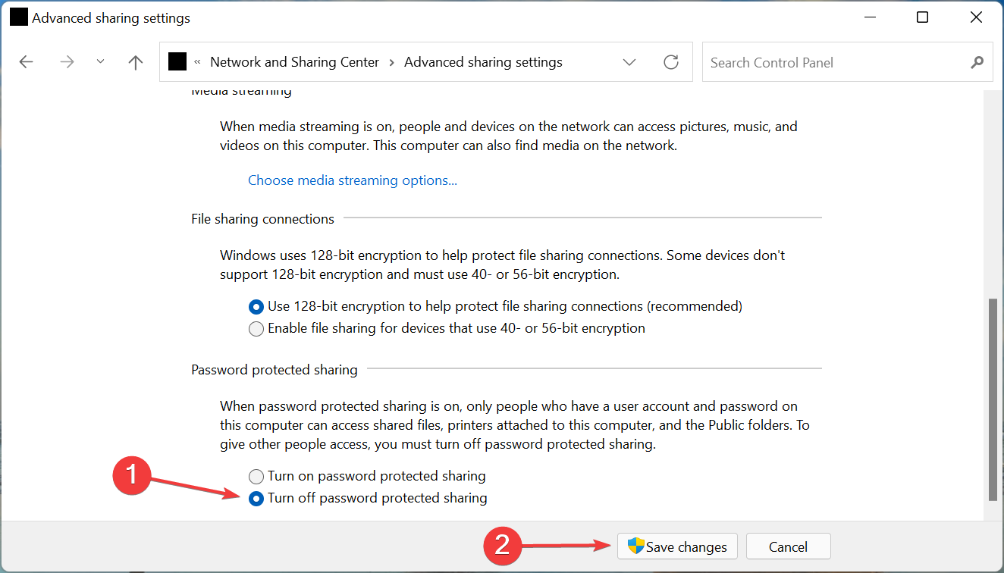Turn on password protected sharing

coord(256,476)
